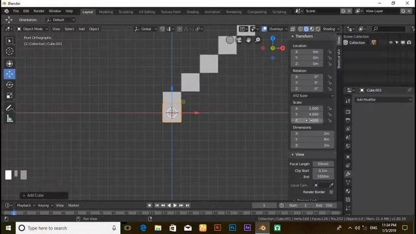Toggle lock on Scale Y
This screenshot has width=416, height=234.
330,114
